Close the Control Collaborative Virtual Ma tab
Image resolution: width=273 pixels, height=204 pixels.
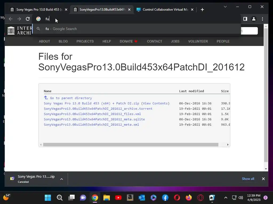[x=192, y=10]
